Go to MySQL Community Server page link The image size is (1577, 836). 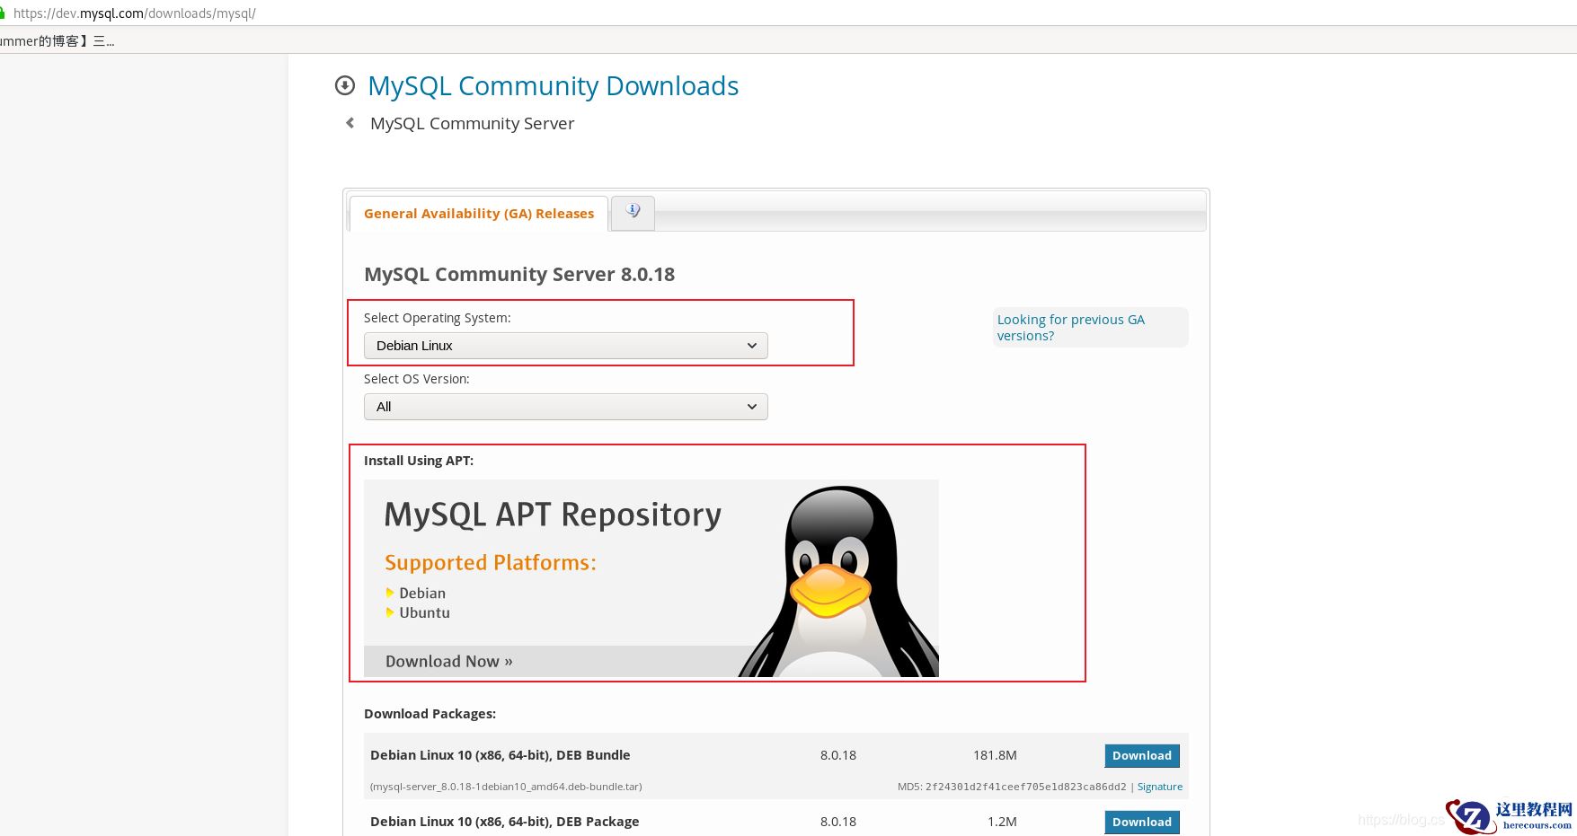472,124
